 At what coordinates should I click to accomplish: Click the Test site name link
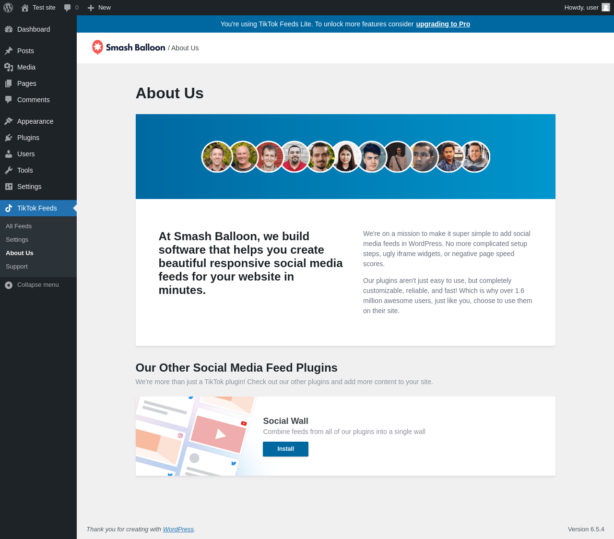click(x=44, y=8)
